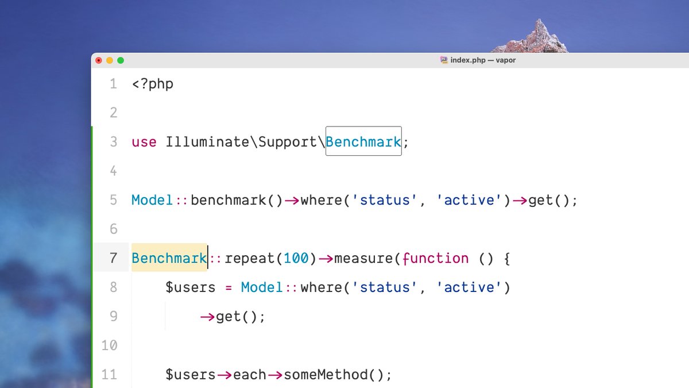Click the '<?php' opening tag
Screen dimensions: 689x388
click(153, 84)
